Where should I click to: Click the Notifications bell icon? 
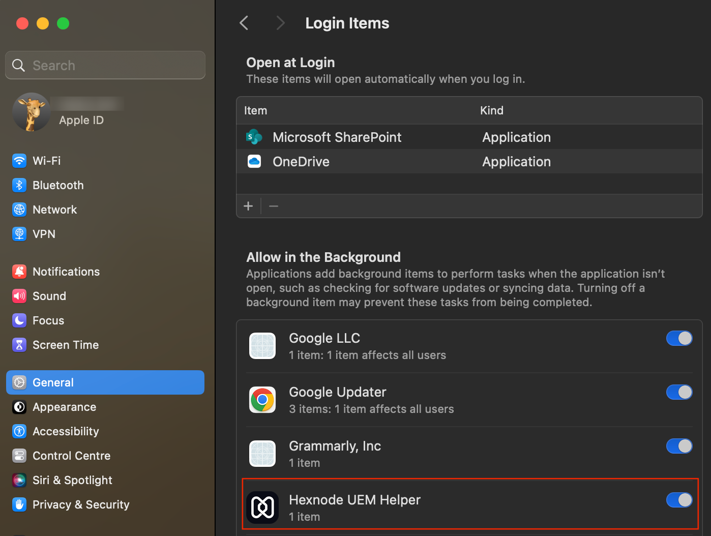(x=19, y=272)
